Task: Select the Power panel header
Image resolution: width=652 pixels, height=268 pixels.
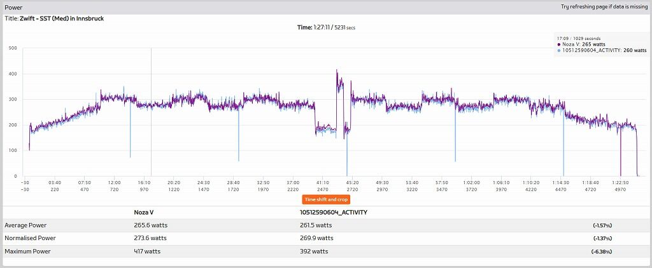Action: 326,8
